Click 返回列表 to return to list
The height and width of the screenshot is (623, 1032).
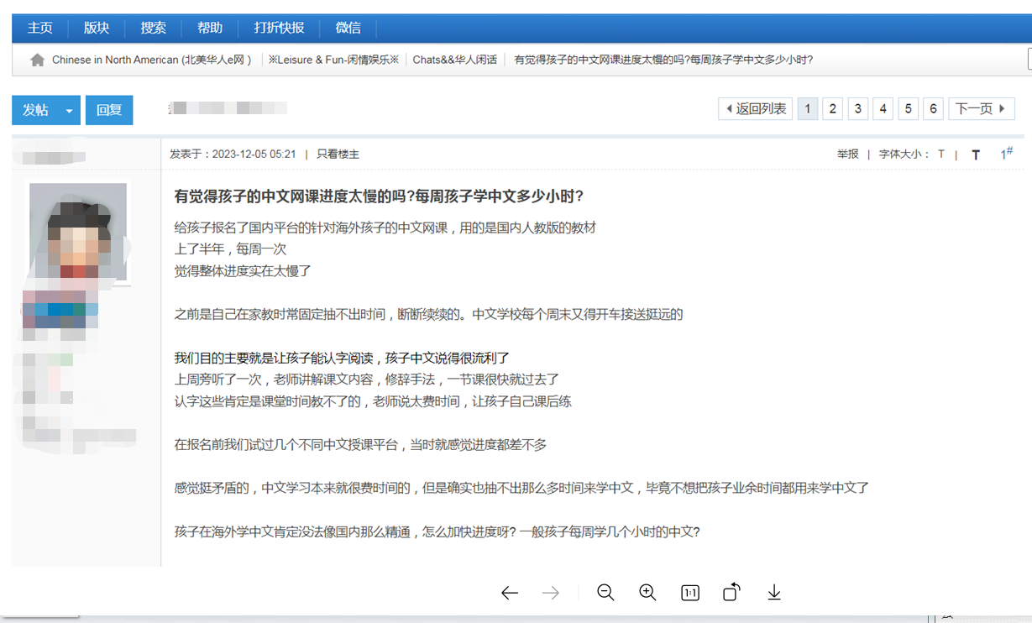click(756, 109)
